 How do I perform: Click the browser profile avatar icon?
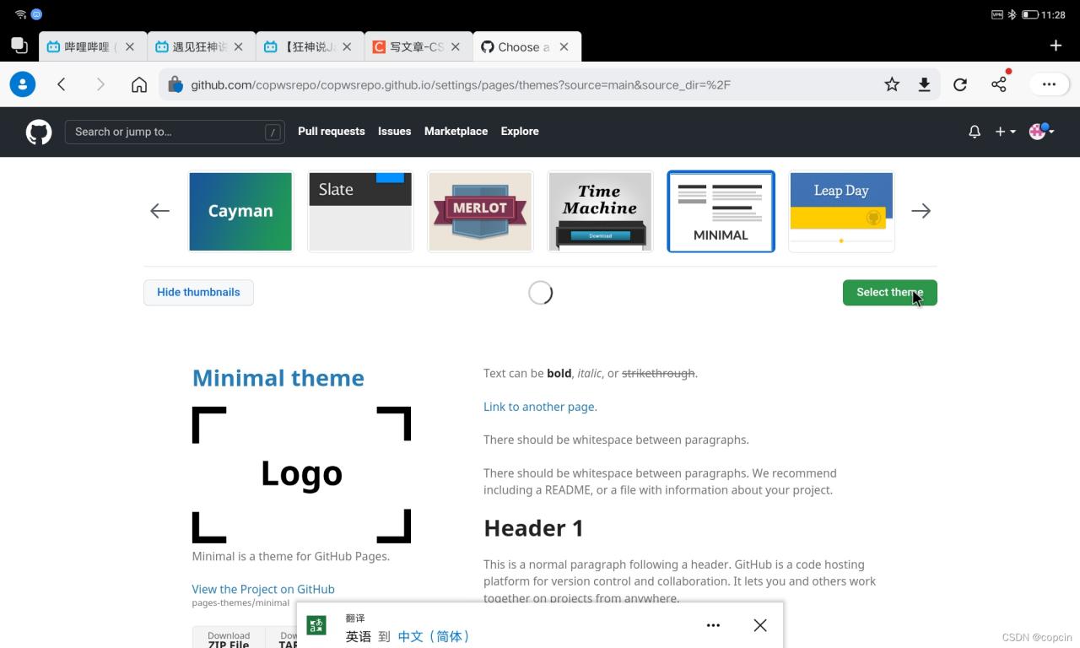tap(23, 84)
